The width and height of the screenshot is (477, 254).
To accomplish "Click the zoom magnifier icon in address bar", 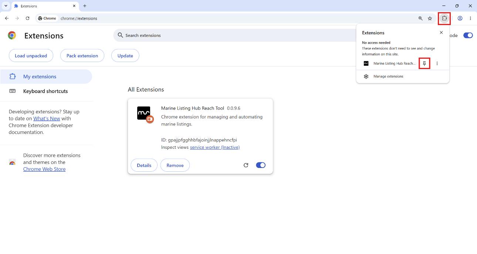I will click(420, 18).
